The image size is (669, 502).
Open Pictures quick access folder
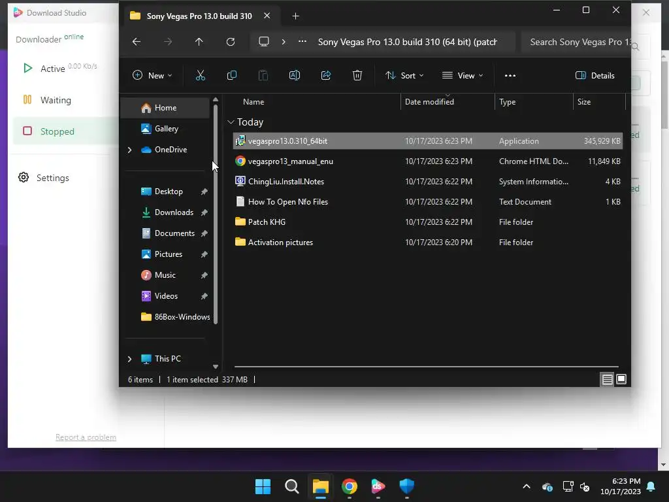(x=167, y=254)
